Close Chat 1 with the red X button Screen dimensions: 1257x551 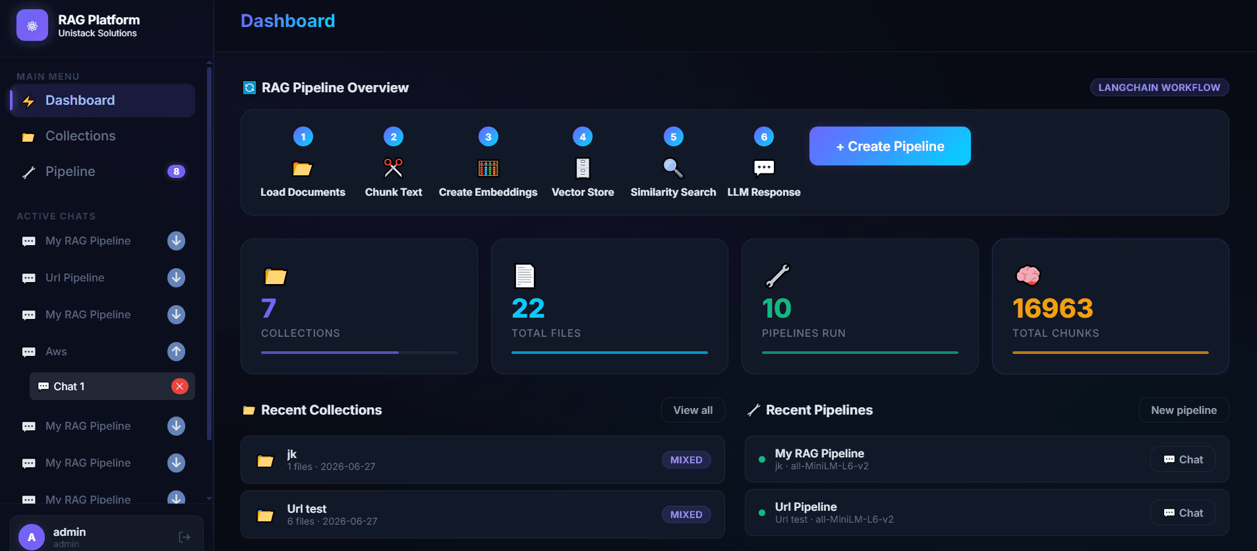click(179, 386)
